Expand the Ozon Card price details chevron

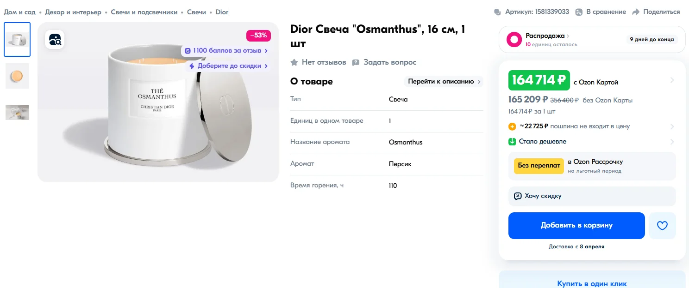pyautogui.click(x=672, y=80)
